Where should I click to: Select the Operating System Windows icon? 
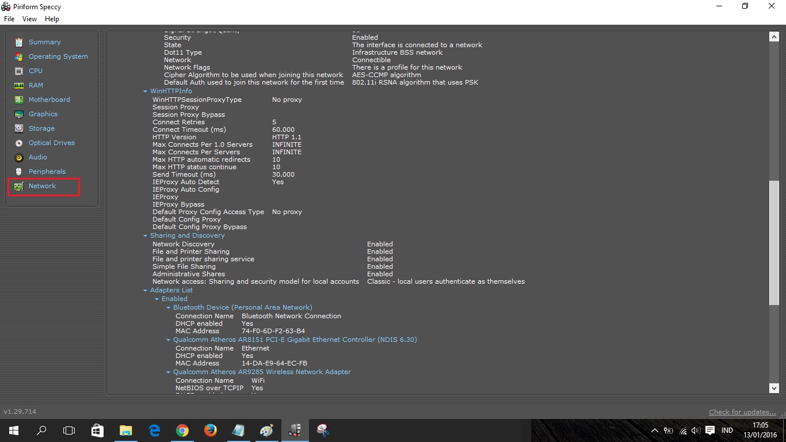19,56
